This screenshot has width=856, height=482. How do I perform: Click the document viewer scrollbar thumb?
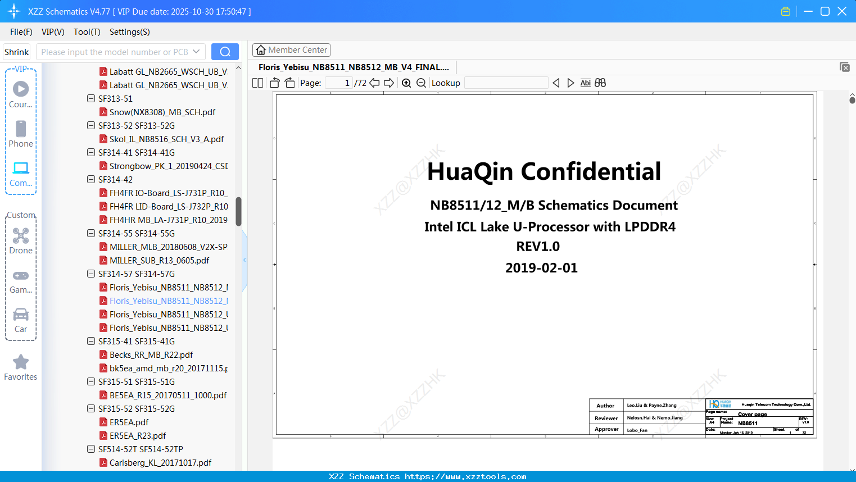852,100
